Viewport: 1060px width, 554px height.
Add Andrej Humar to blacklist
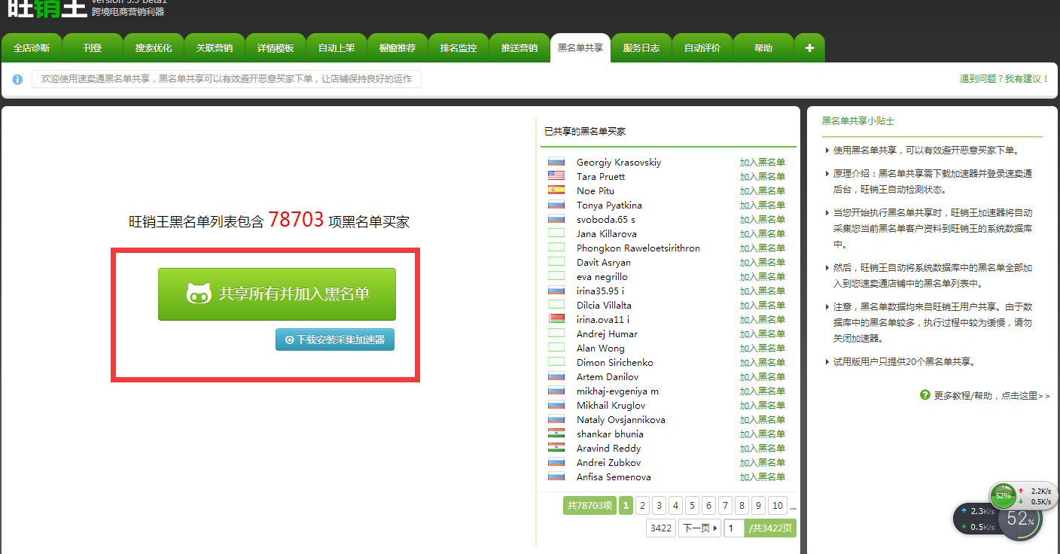(x=762, y=333)
